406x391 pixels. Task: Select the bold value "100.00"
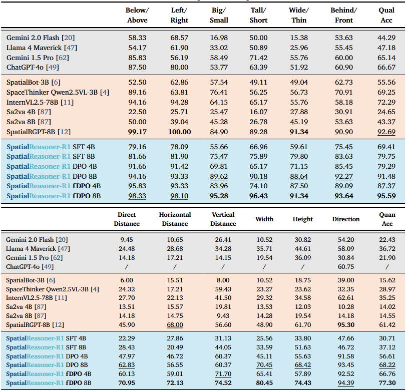tap(179, 132)
